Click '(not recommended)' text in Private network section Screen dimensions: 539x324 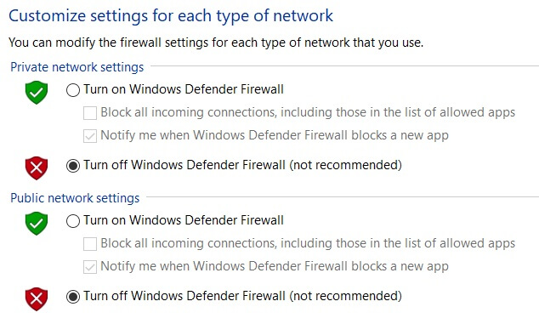(x=345, y=165)
